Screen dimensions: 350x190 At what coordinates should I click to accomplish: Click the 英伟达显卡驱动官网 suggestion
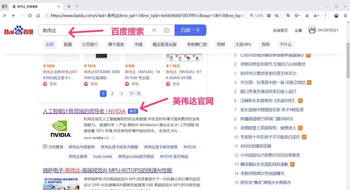click(161, 147)
